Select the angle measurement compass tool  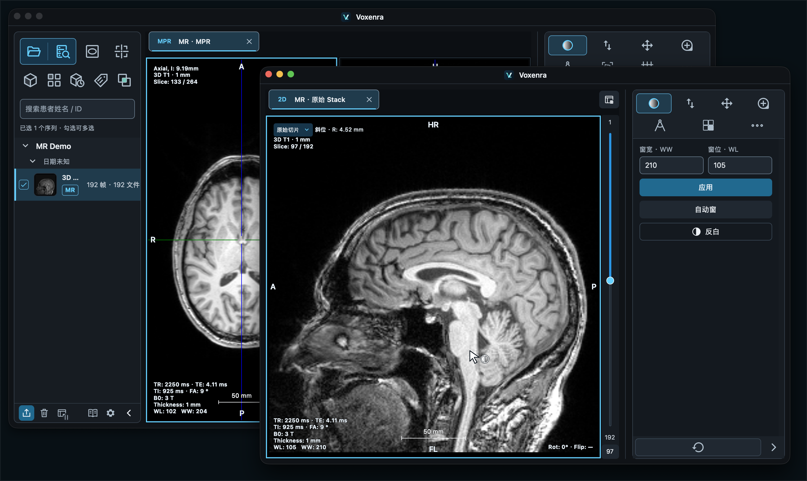click(660, 126)
